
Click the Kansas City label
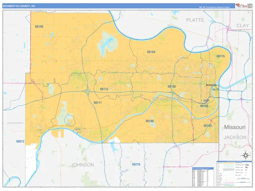[212, 85]
